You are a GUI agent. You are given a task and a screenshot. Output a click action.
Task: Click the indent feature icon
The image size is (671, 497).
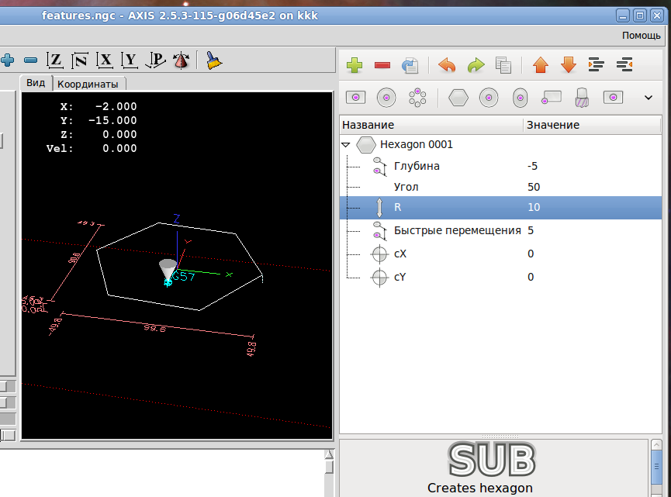tap(596, 65)
